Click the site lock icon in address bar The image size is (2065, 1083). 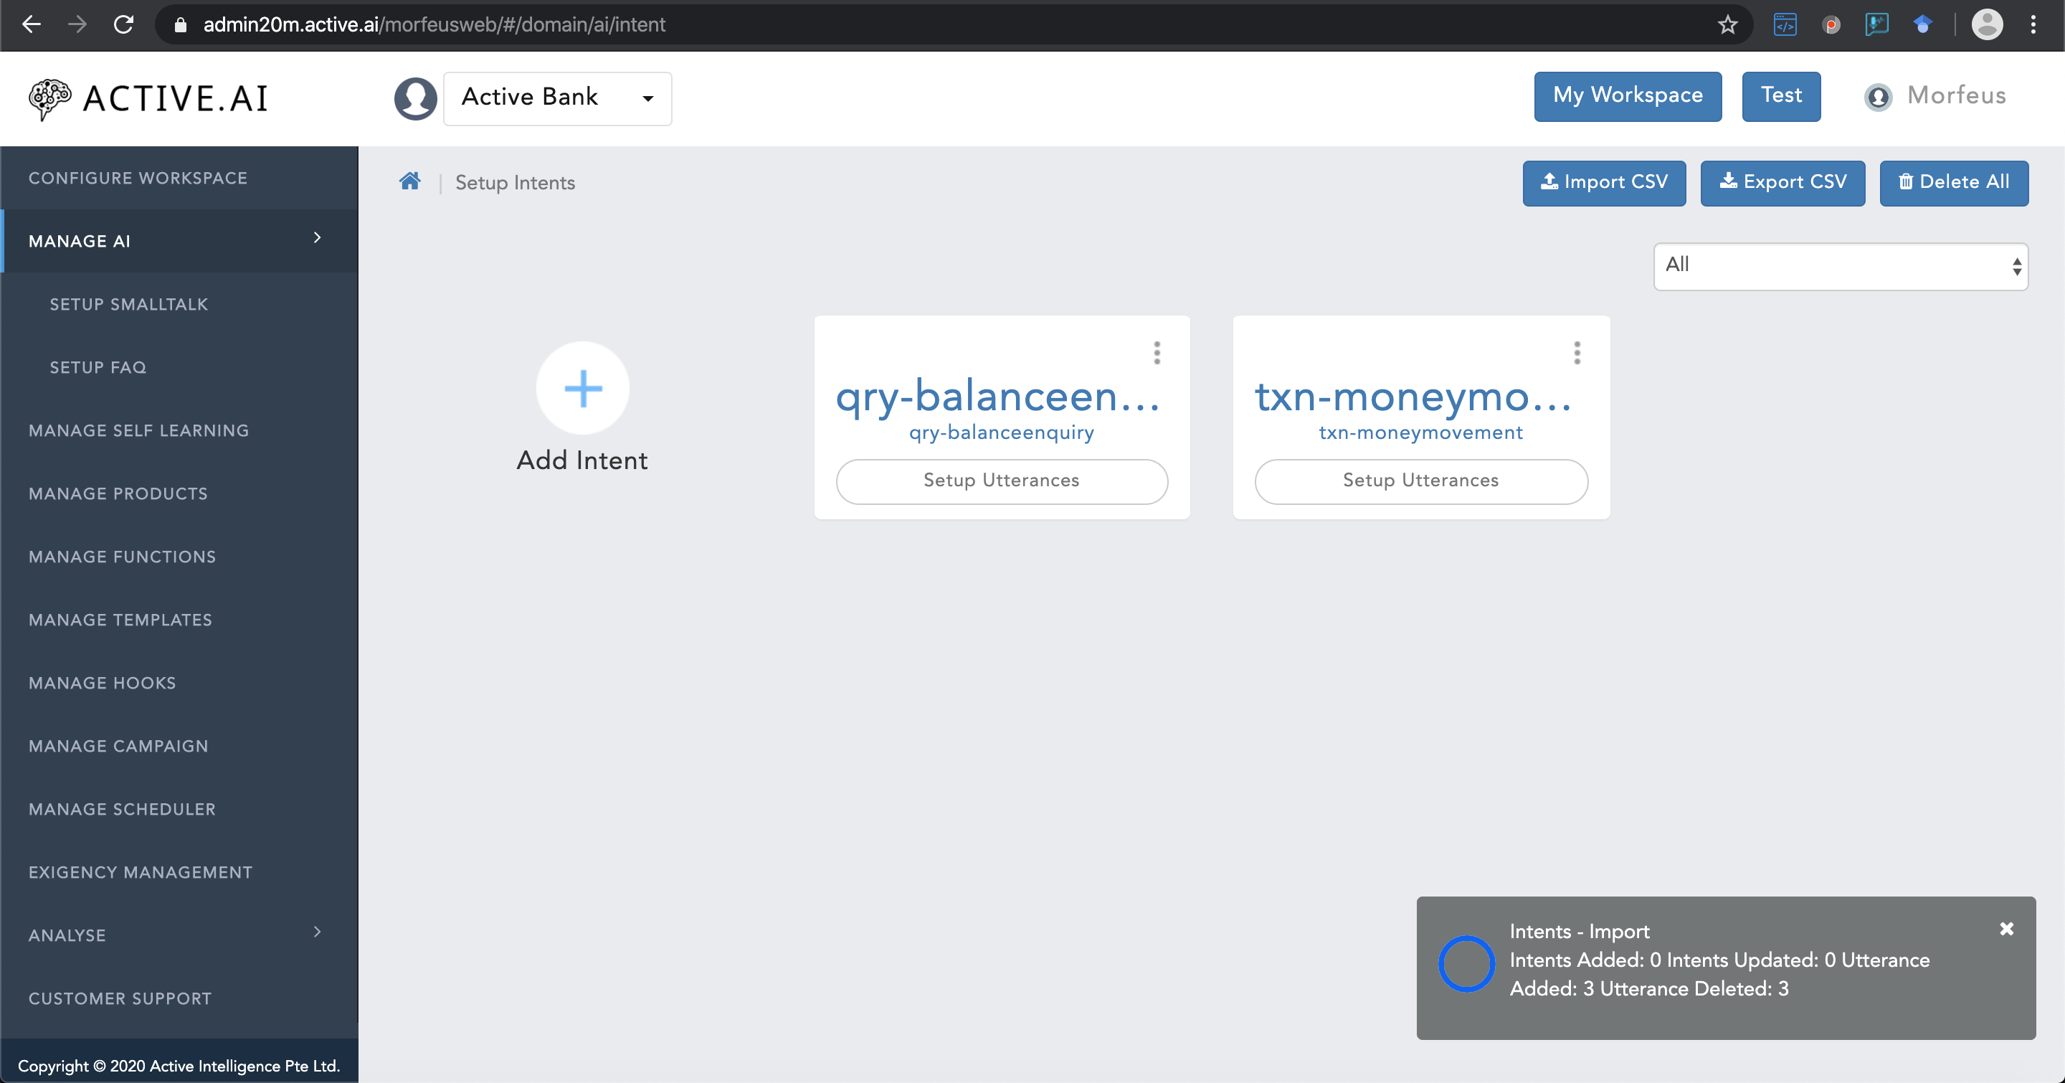click(x=181, y=25)
